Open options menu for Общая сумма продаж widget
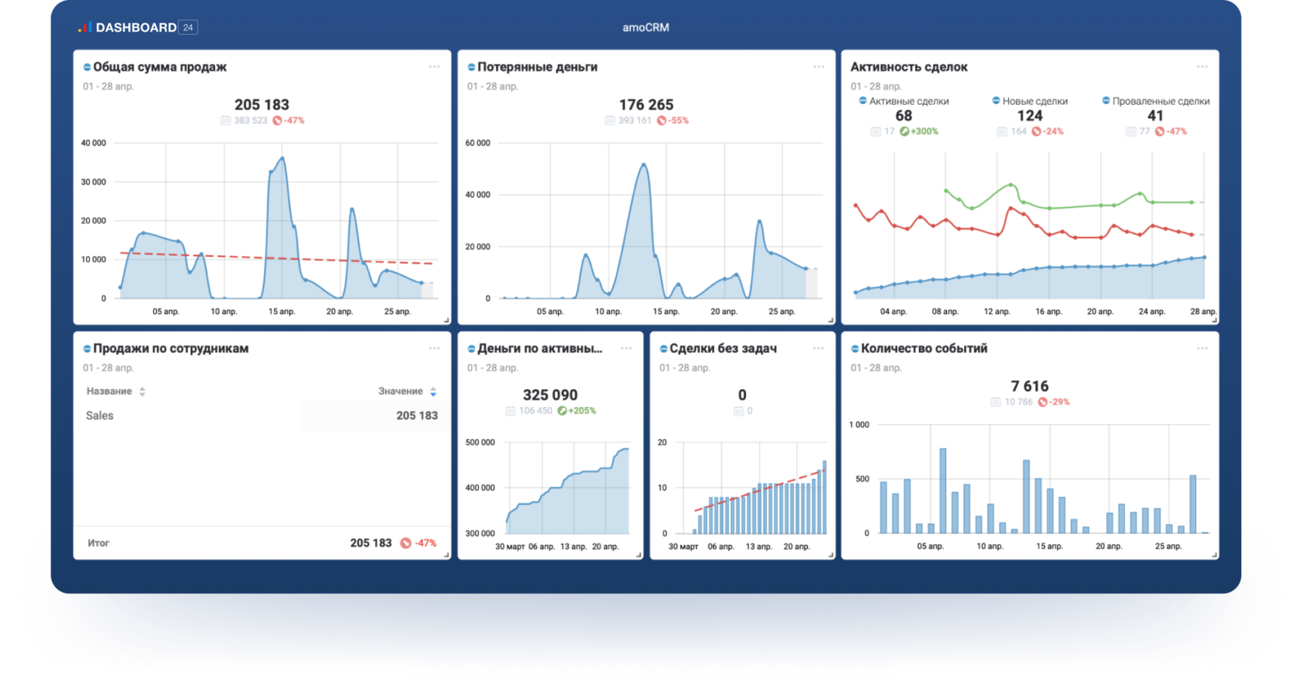The width and height of the screenshot is (1304, 680). click(434, 67)
